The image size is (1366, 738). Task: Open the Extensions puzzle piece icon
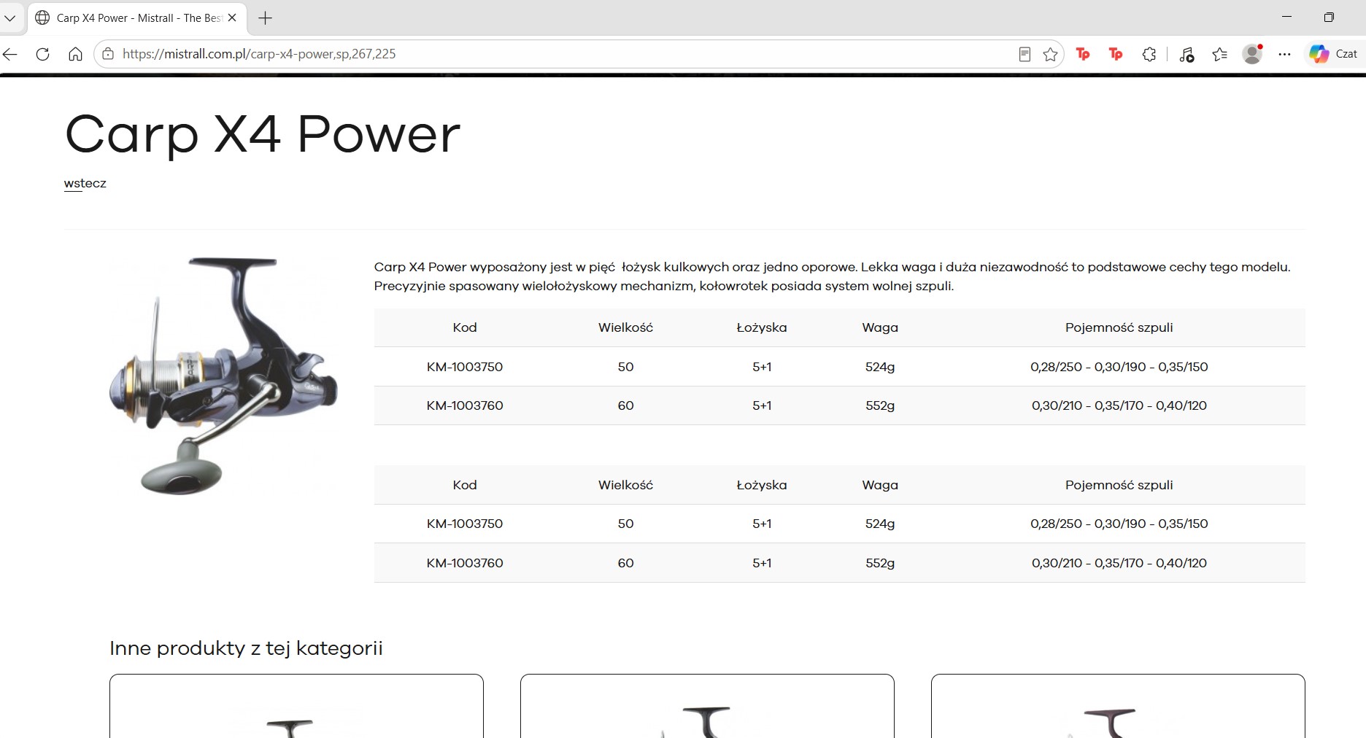tap(1149, 54)
